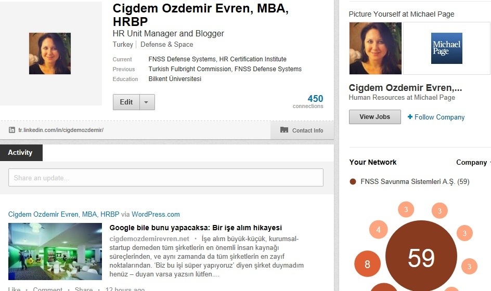This screenshot has height=291, width=491.
Task: Open the WordPress.com link in the post
Action: point(156,214)
